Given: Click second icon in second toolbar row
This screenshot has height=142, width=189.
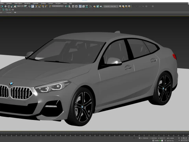Looking at the screenshot, I should pyautogui.click(x=6, y=10).
